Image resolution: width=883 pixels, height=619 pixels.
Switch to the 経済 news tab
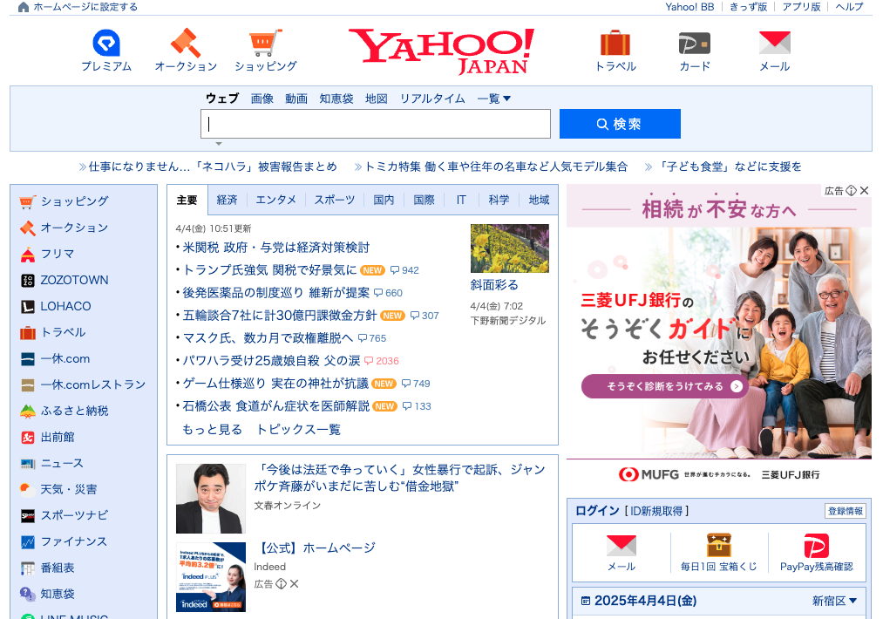pyautogui.click(x=227, y=200)
